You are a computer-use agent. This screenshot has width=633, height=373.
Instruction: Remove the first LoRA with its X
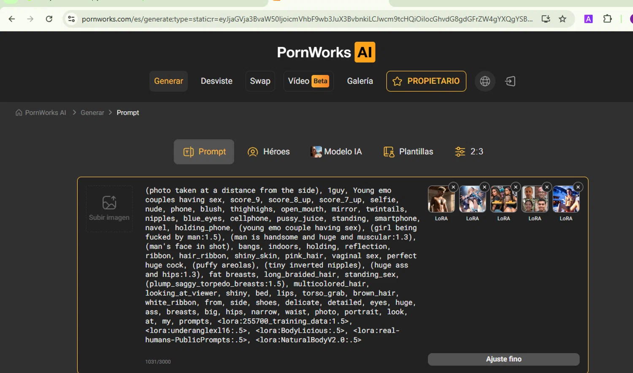[453, 187]
